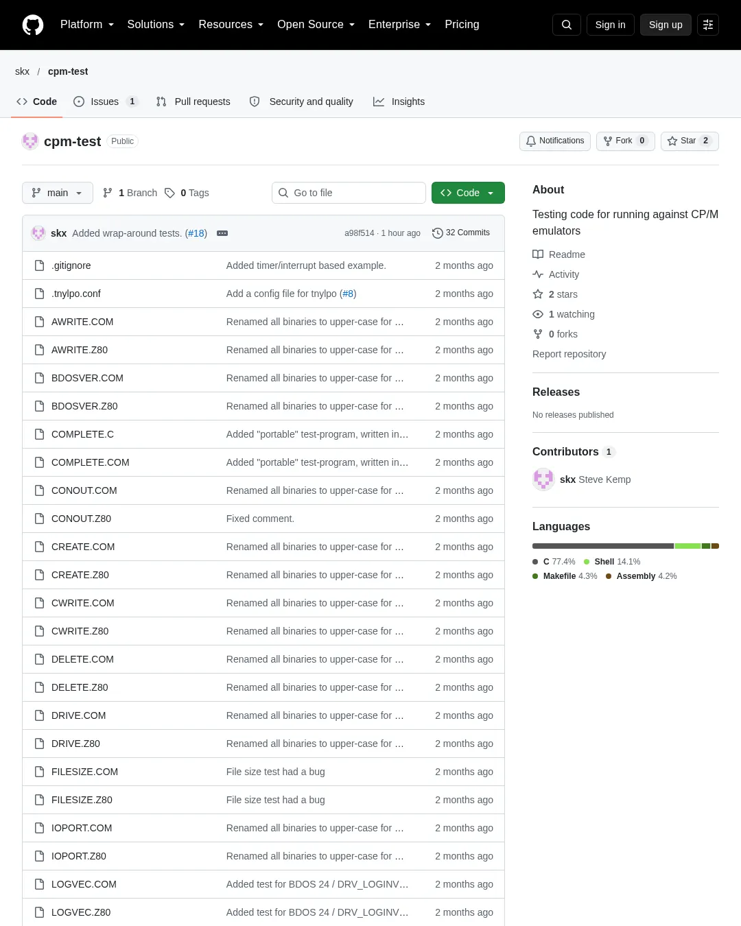Open the 'Fixed comment.' commit message
Viewport: 741px width, 926px height.
(260, 519)
